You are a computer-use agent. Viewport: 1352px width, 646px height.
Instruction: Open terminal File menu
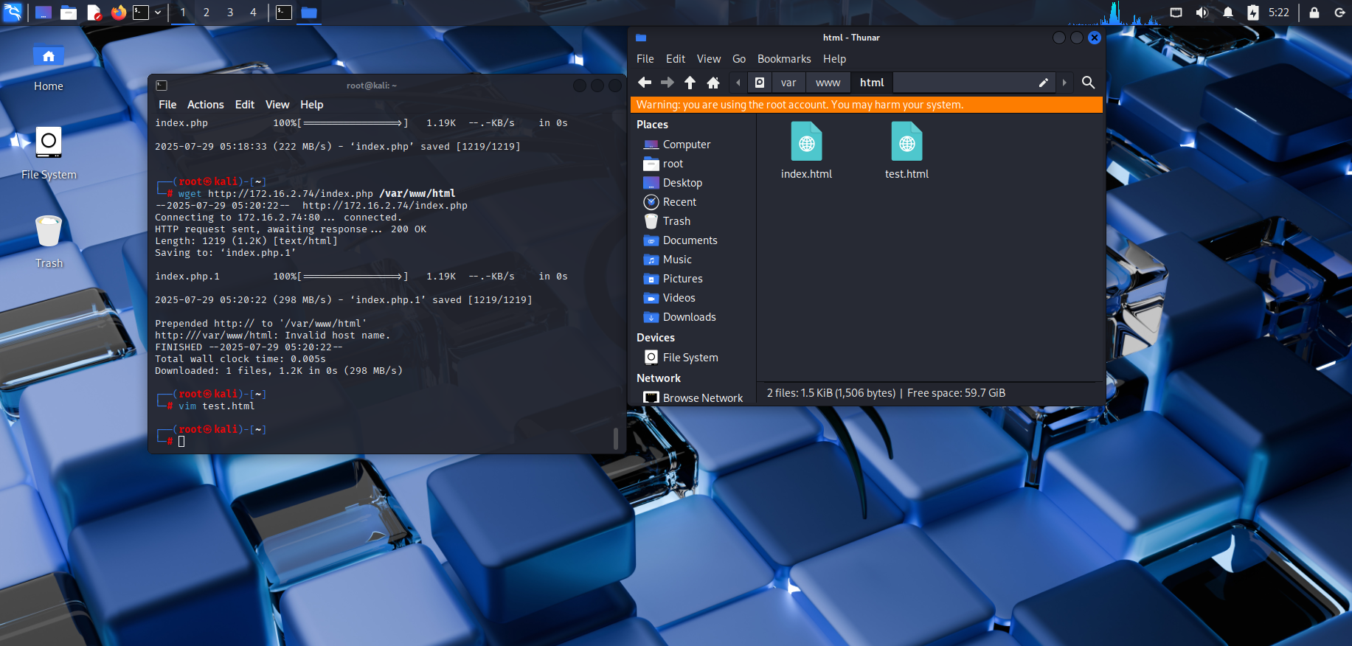[x=167, y=105]
